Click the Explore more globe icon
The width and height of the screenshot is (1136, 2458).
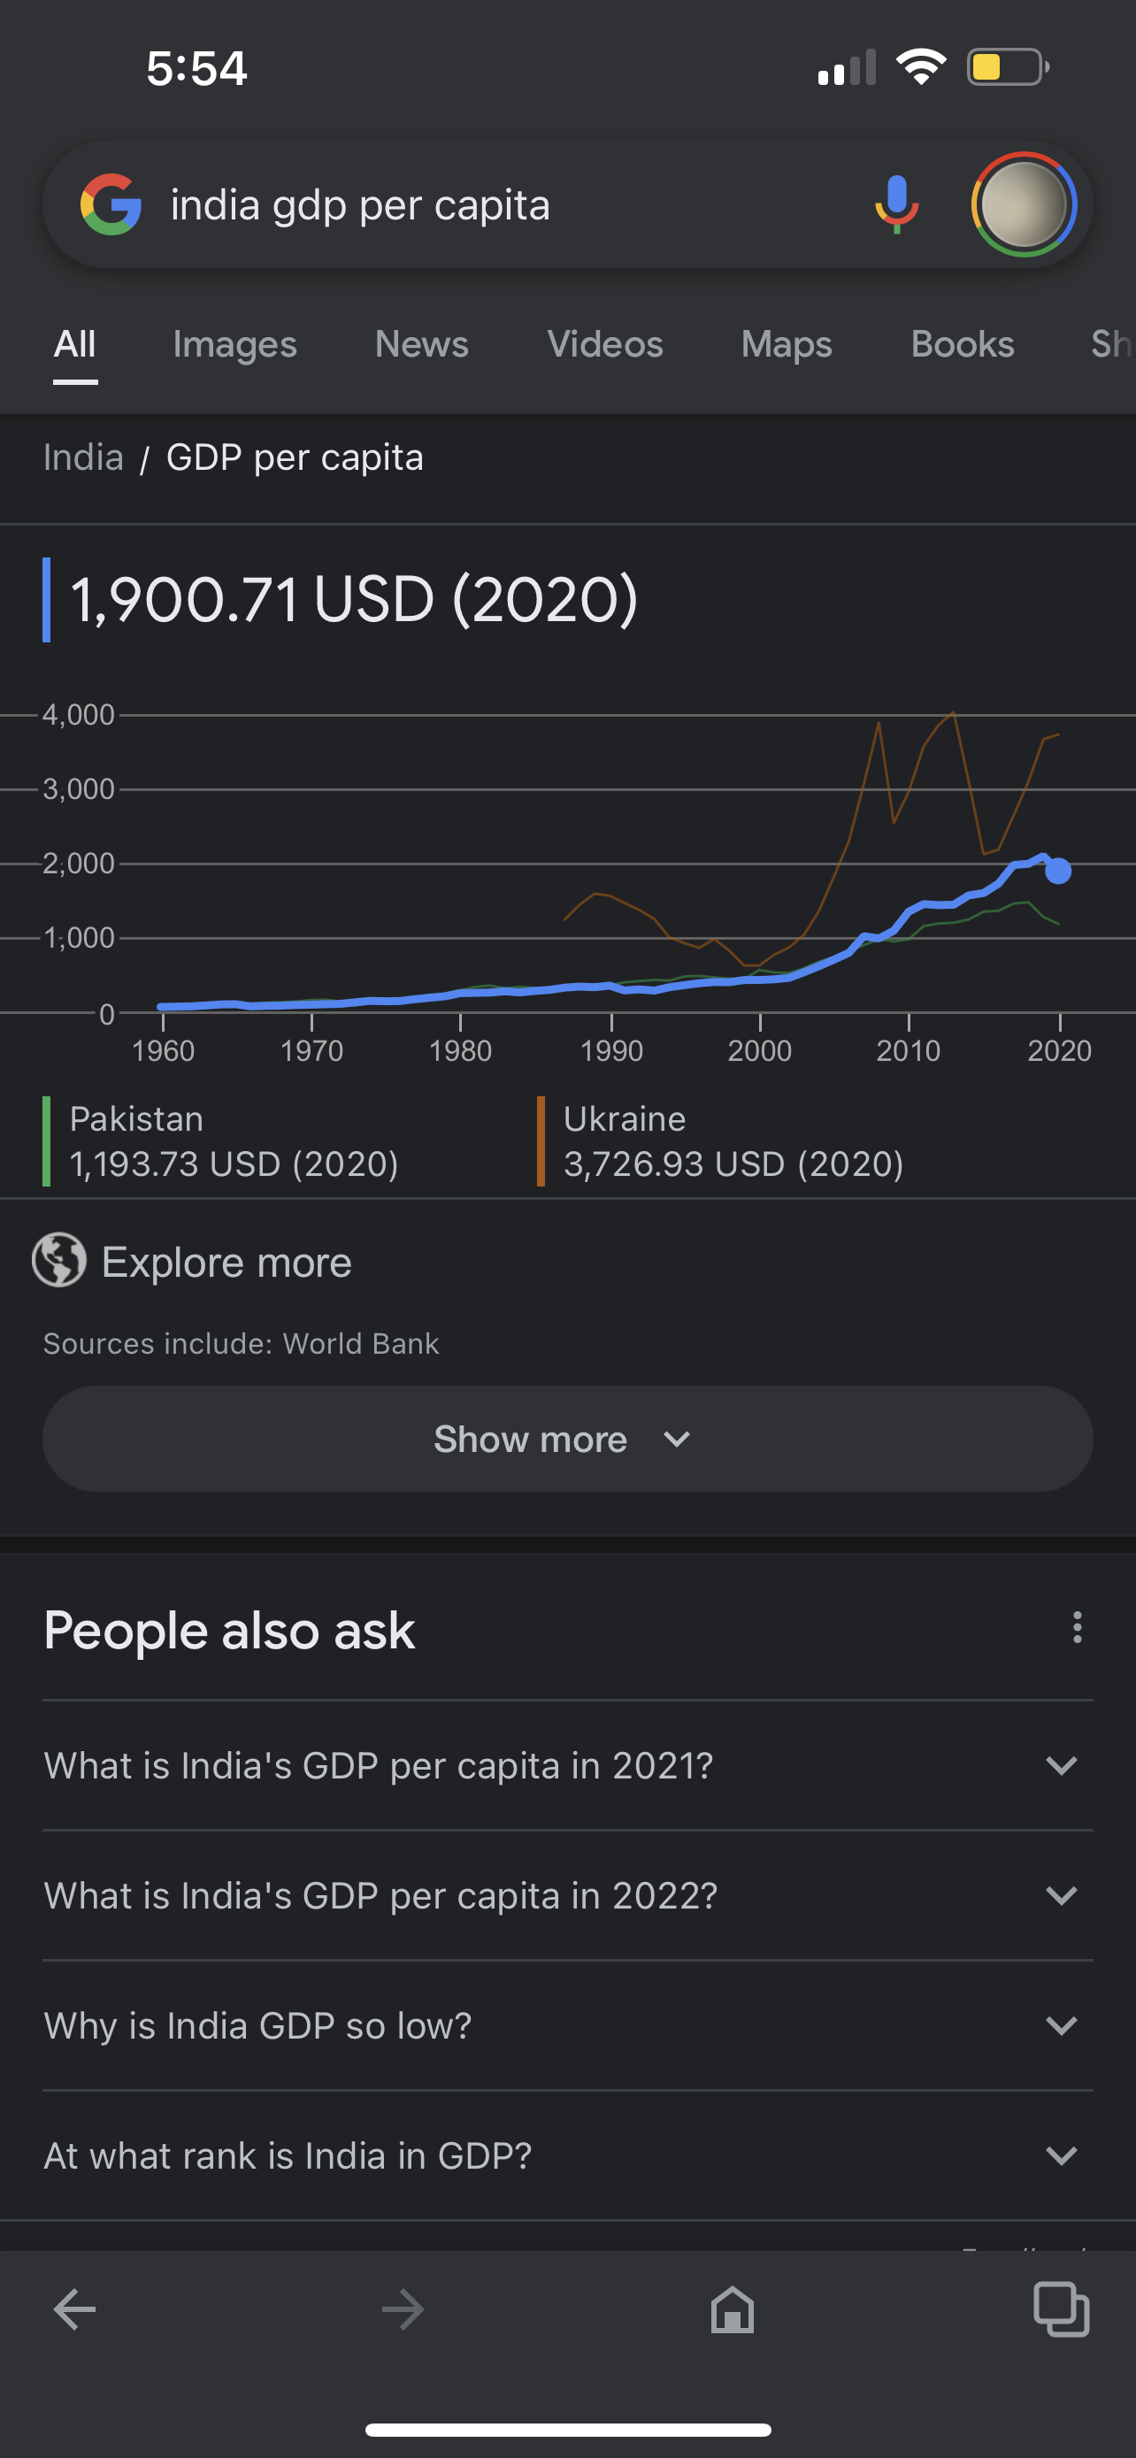point(59,1261)
